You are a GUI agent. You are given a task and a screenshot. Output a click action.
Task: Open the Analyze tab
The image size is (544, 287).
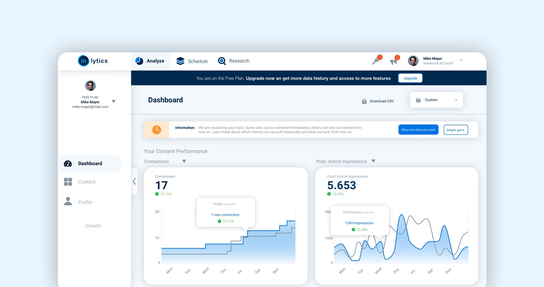(150, 61)
